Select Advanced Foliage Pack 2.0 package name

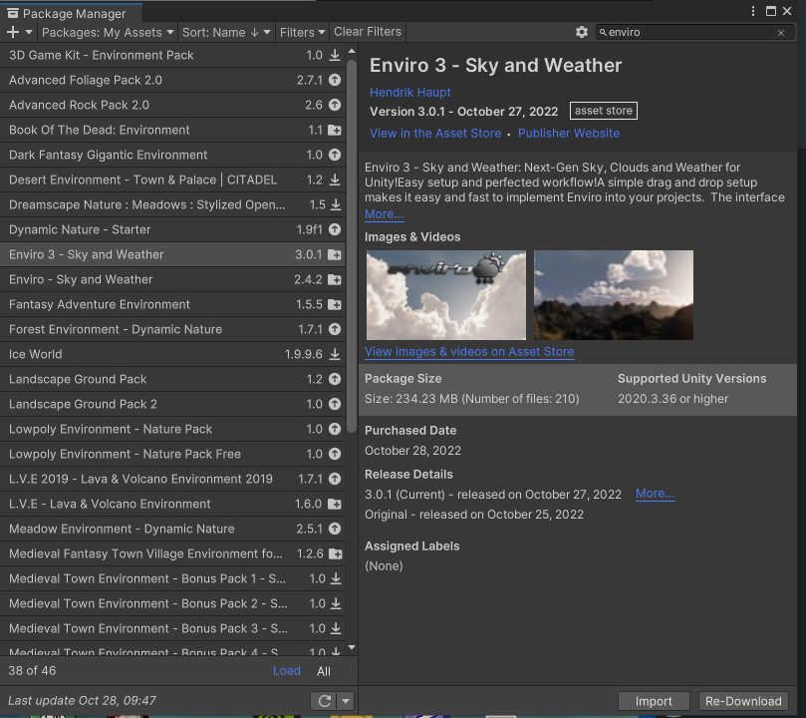pyautogui.click(x=86, y=80)
